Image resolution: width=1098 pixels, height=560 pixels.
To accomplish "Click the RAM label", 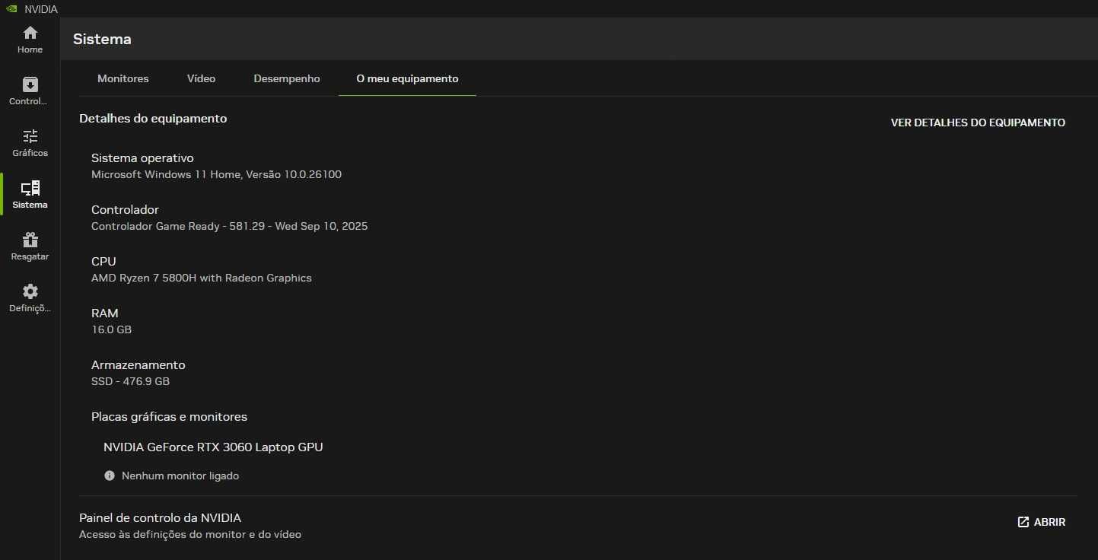I will coord(105,313).
